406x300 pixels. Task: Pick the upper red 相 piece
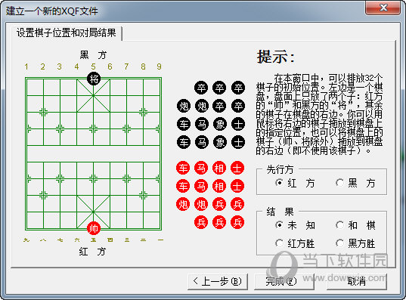(219, 168)
